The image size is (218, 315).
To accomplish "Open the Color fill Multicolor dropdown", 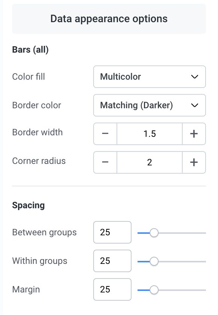I will point(150,77).
